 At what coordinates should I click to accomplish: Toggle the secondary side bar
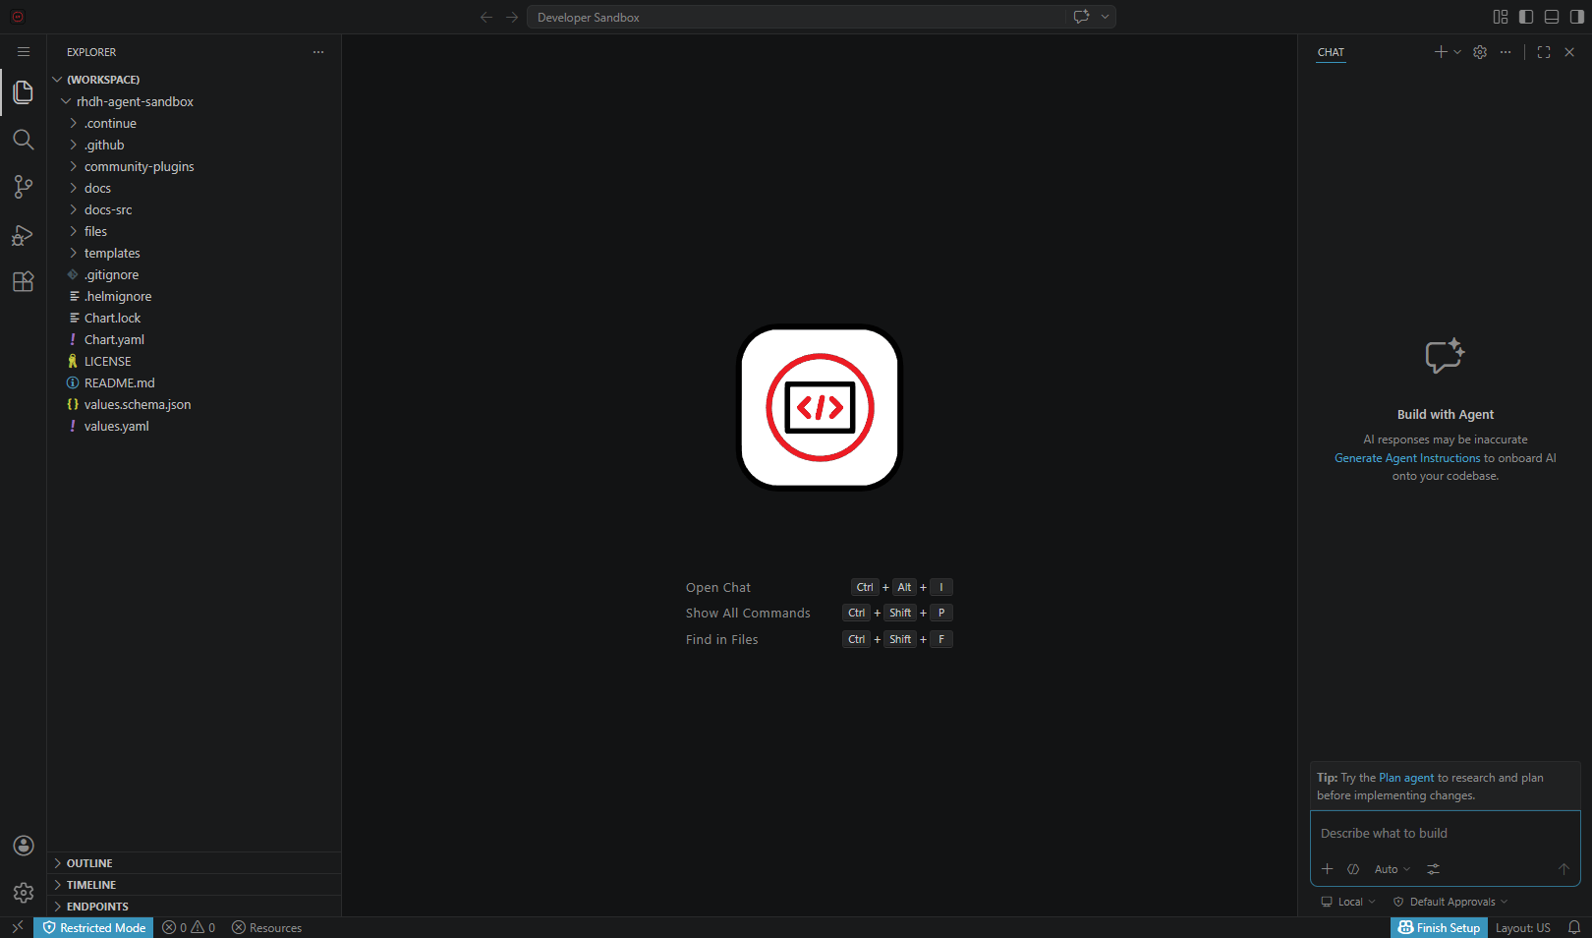[x=1577, y=17]
